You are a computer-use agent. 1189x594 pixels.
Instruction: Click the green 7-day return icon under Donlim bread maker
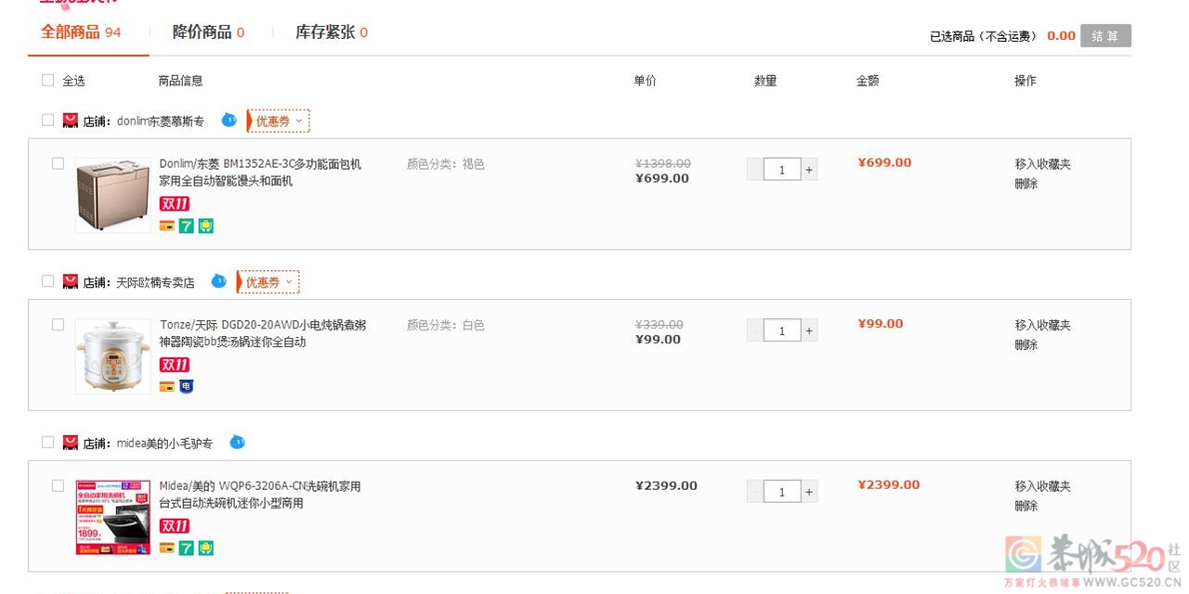click(x=187, y=226)
